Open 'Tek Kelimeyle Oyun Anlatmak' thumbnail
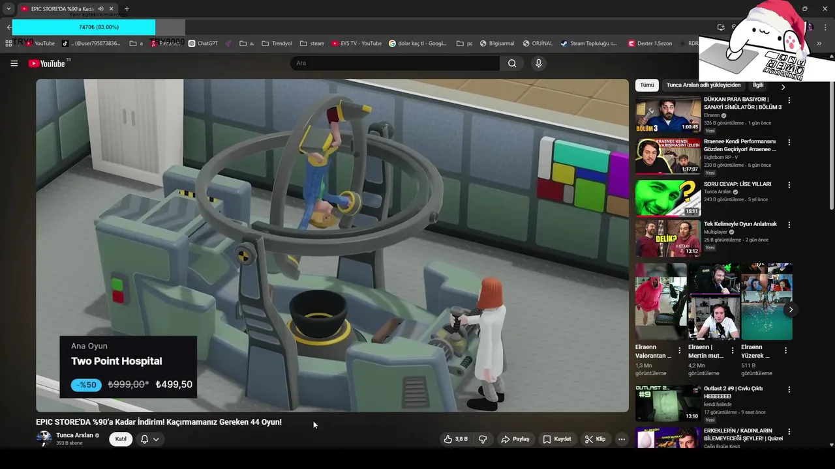This screenshot has width=835, height=469. click(x=668, y=238)
